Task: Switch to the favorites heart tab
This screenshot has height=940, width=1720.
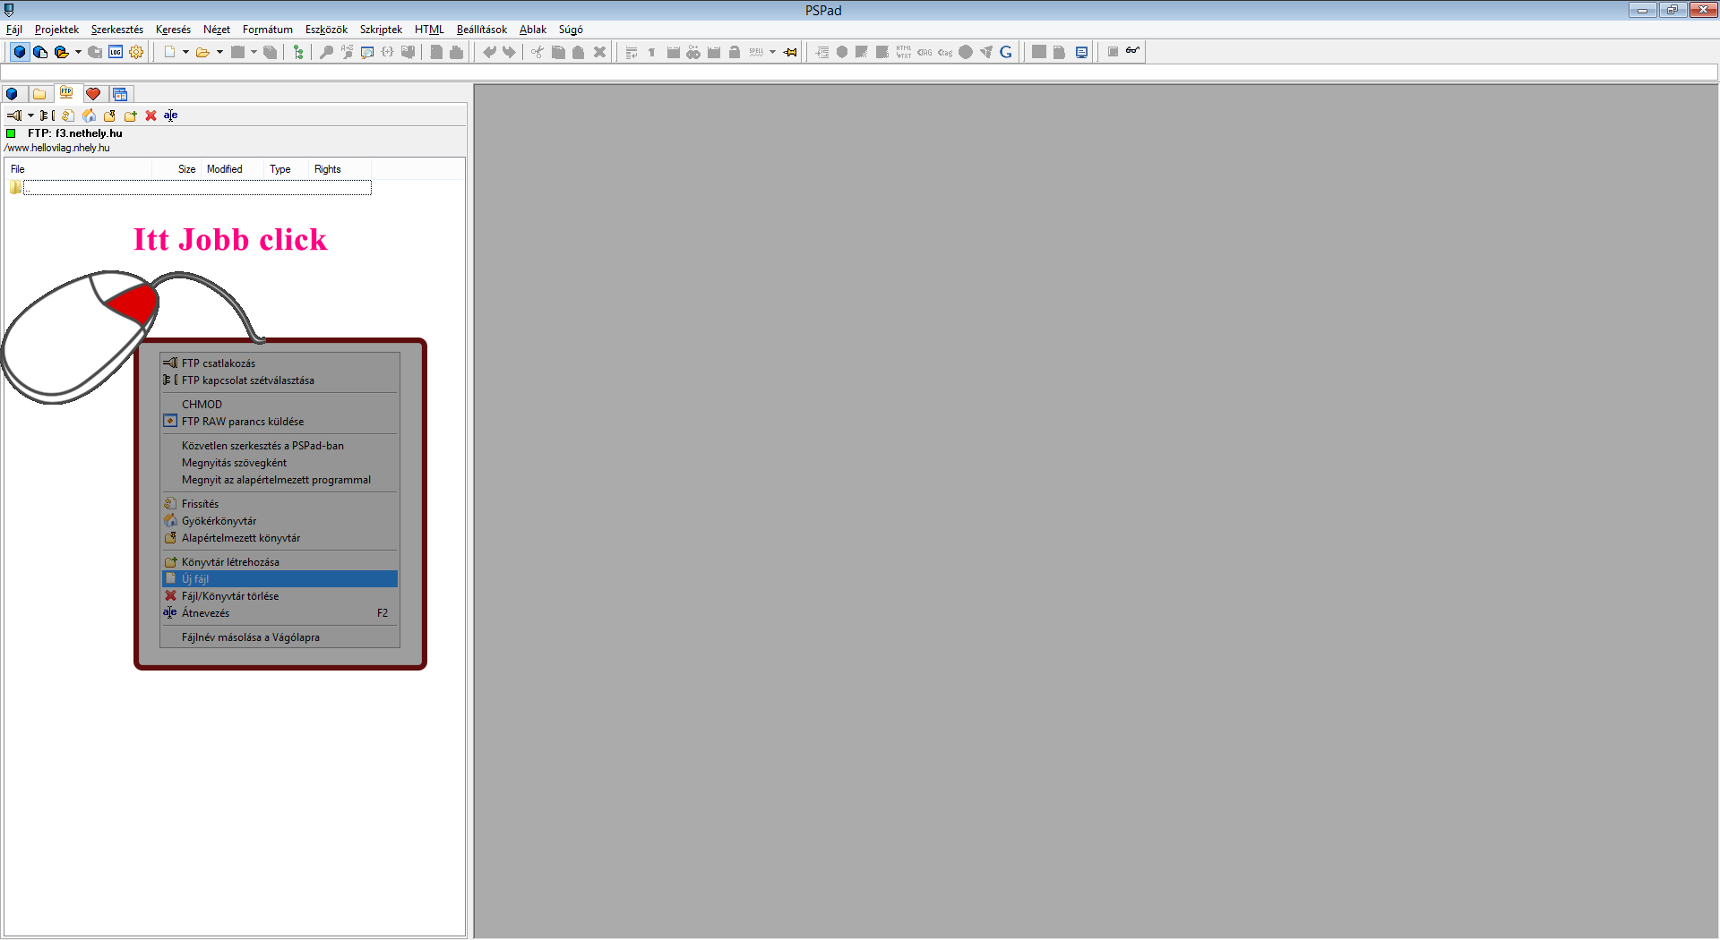Action: pyautogui.click(x=93, y=94)
